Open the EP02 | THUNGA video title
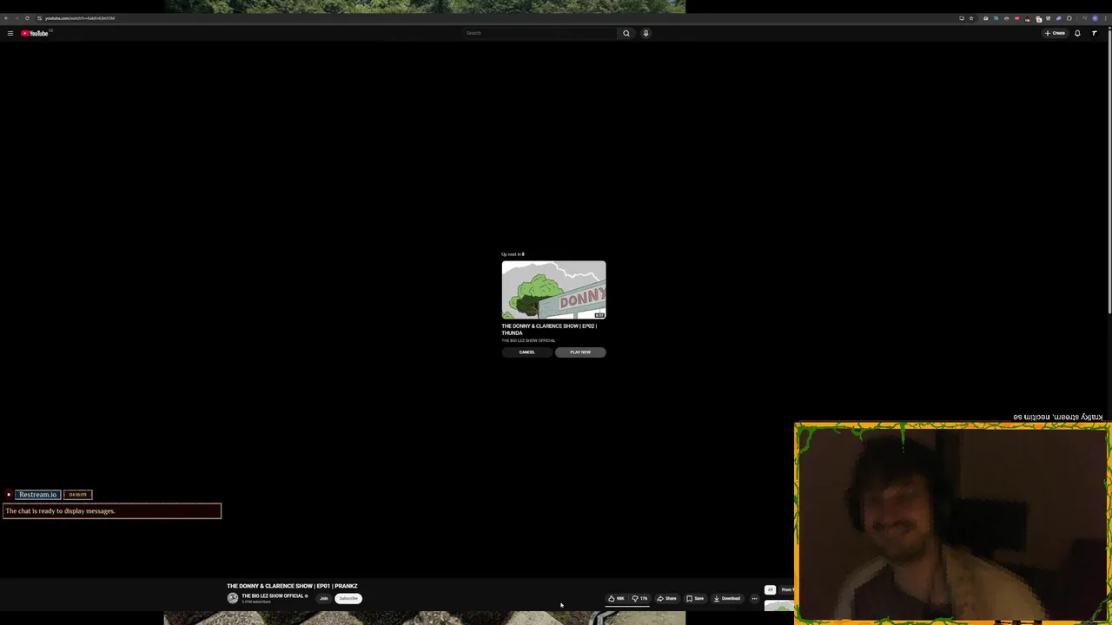 point(548,329)
